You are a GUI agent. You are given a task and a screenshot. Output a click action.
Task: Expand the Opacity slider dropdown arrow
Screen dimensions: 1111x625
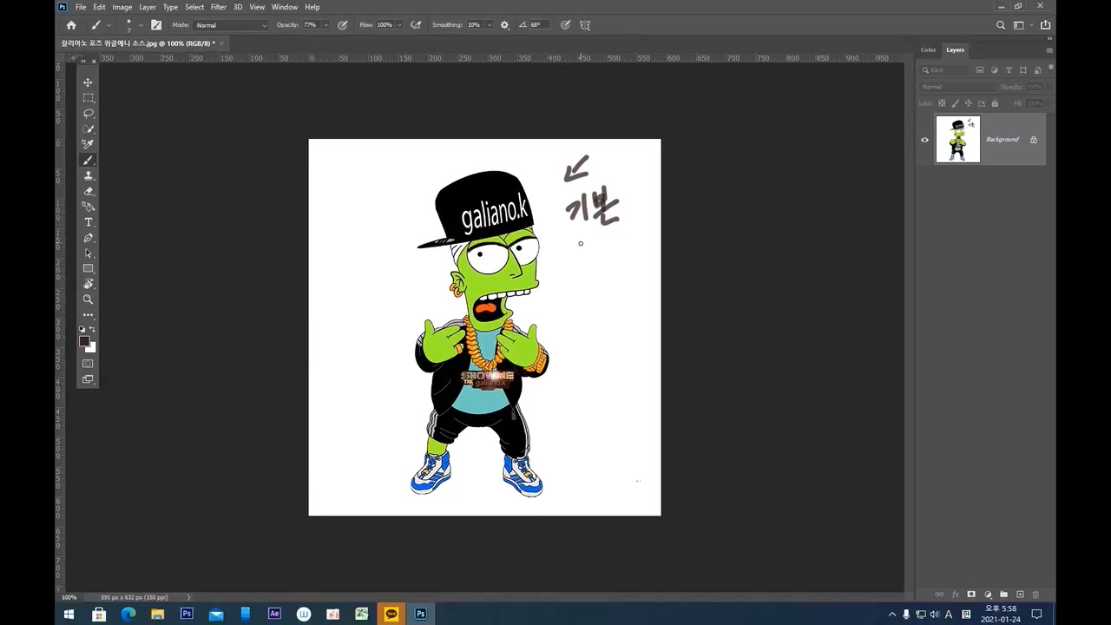[x=326, y=25]
